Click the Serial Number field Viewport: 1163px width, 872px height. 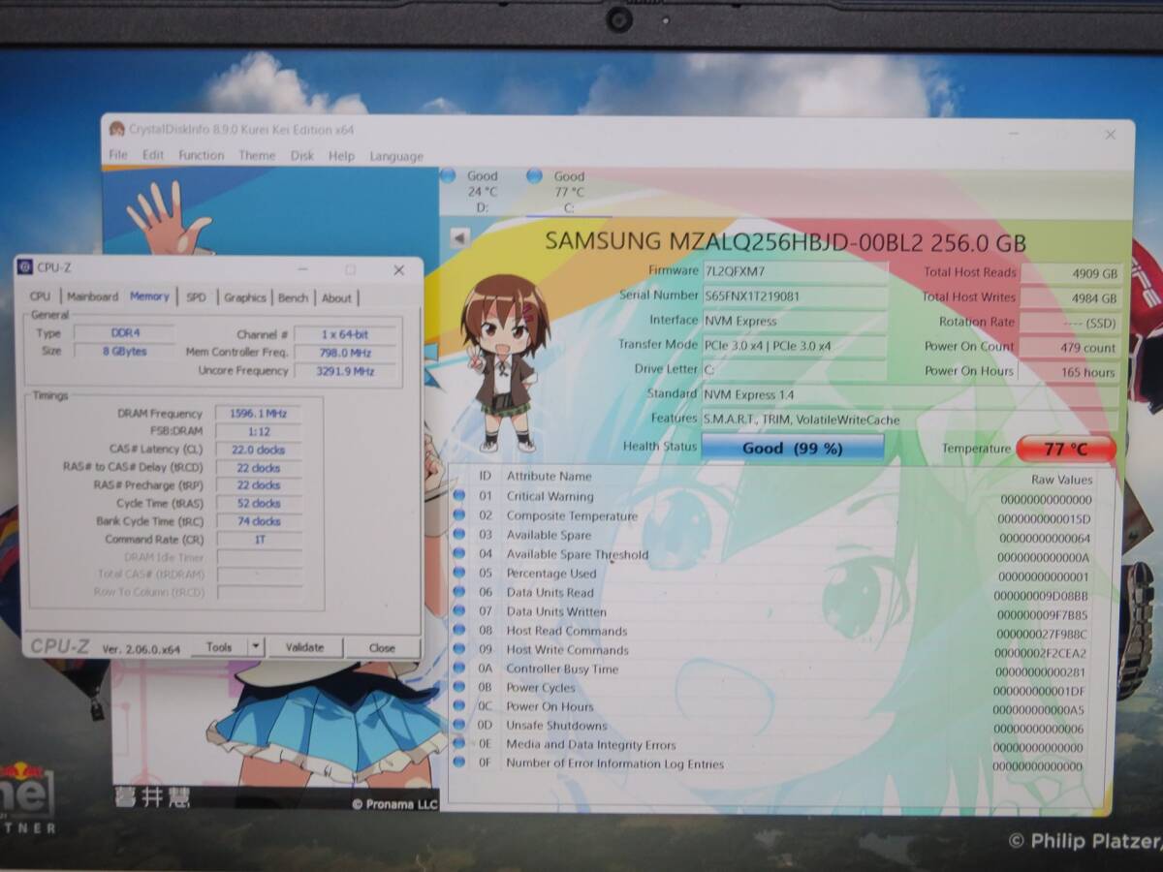(x=795, y=296)
